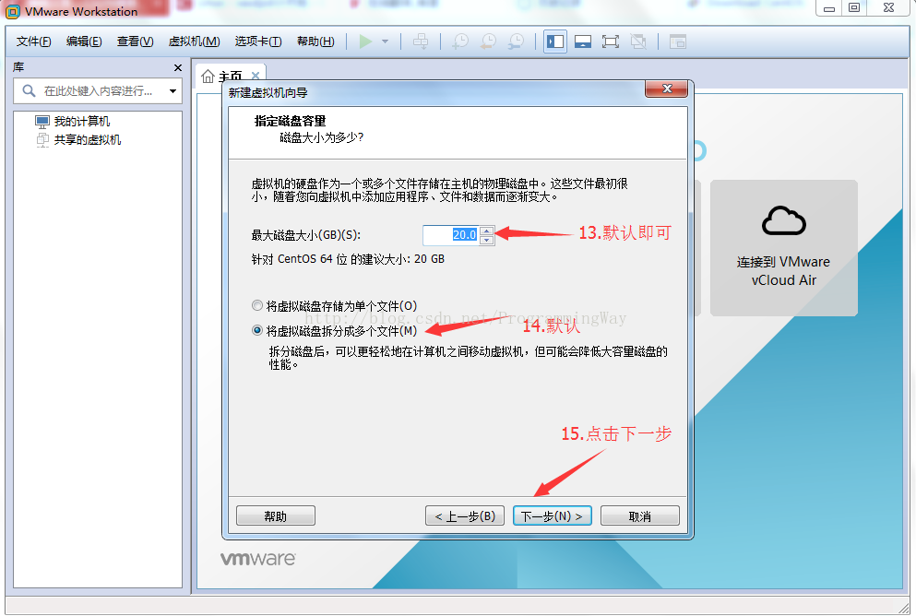Open the power options dropdown arrow
This screenshot has width=916, height=616.
click(385, 41)
